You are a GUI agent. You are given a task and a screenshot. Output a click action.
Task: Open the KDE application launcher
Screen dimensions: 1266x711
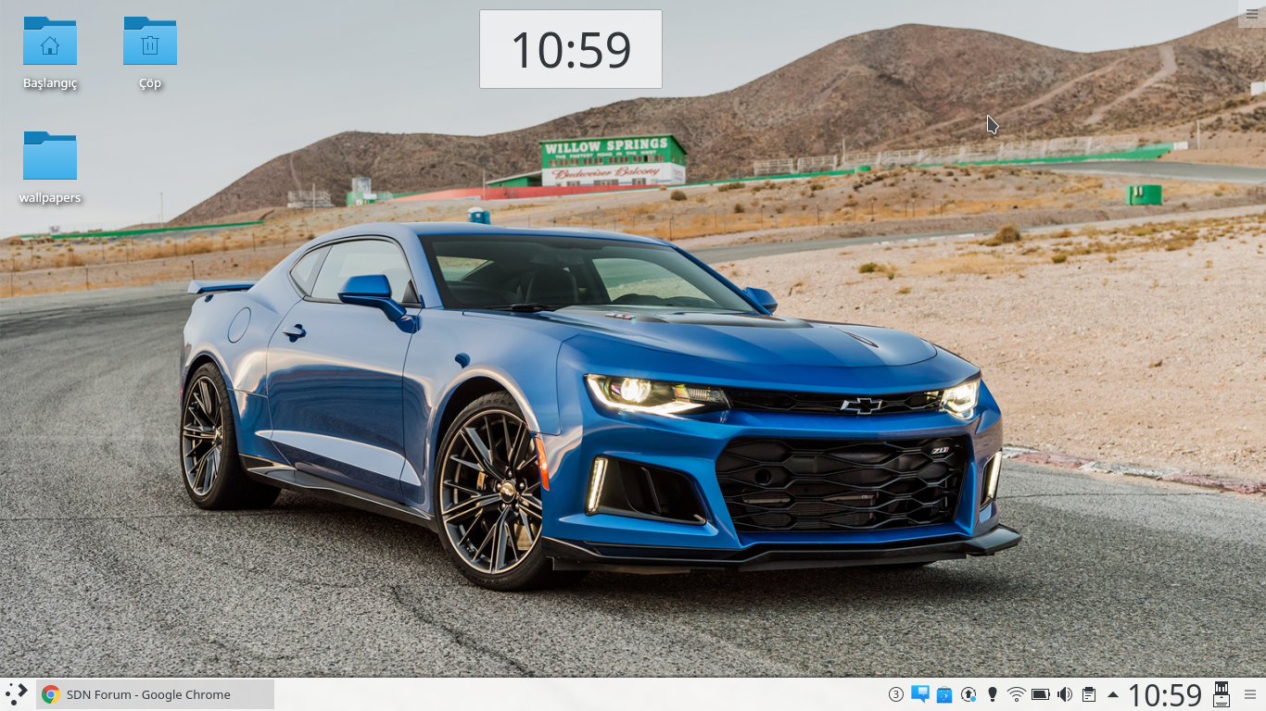coord(17,694)
